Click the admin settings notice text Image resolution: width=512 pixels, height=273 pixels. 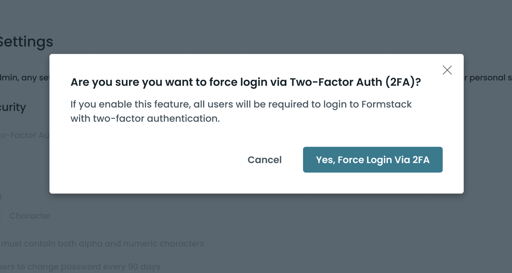coord(25,77)
